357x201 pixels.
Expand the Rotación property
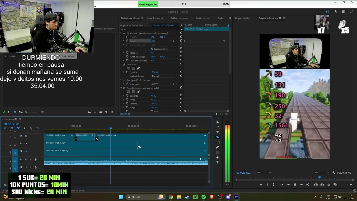124,52
